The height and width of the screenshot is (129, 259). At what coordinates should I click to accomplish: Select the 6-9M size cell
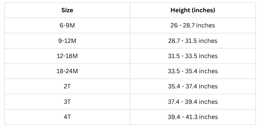pyautogui.click(x=67, y=25)
